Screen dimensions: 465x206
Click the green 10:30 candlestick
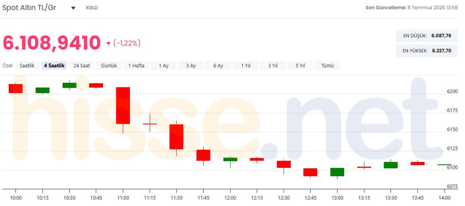[69, 85]
